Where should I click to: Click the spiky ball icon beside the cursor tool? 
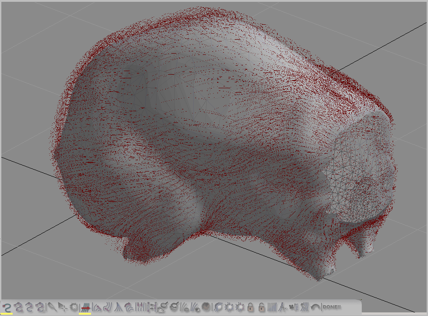pos(73,307)
